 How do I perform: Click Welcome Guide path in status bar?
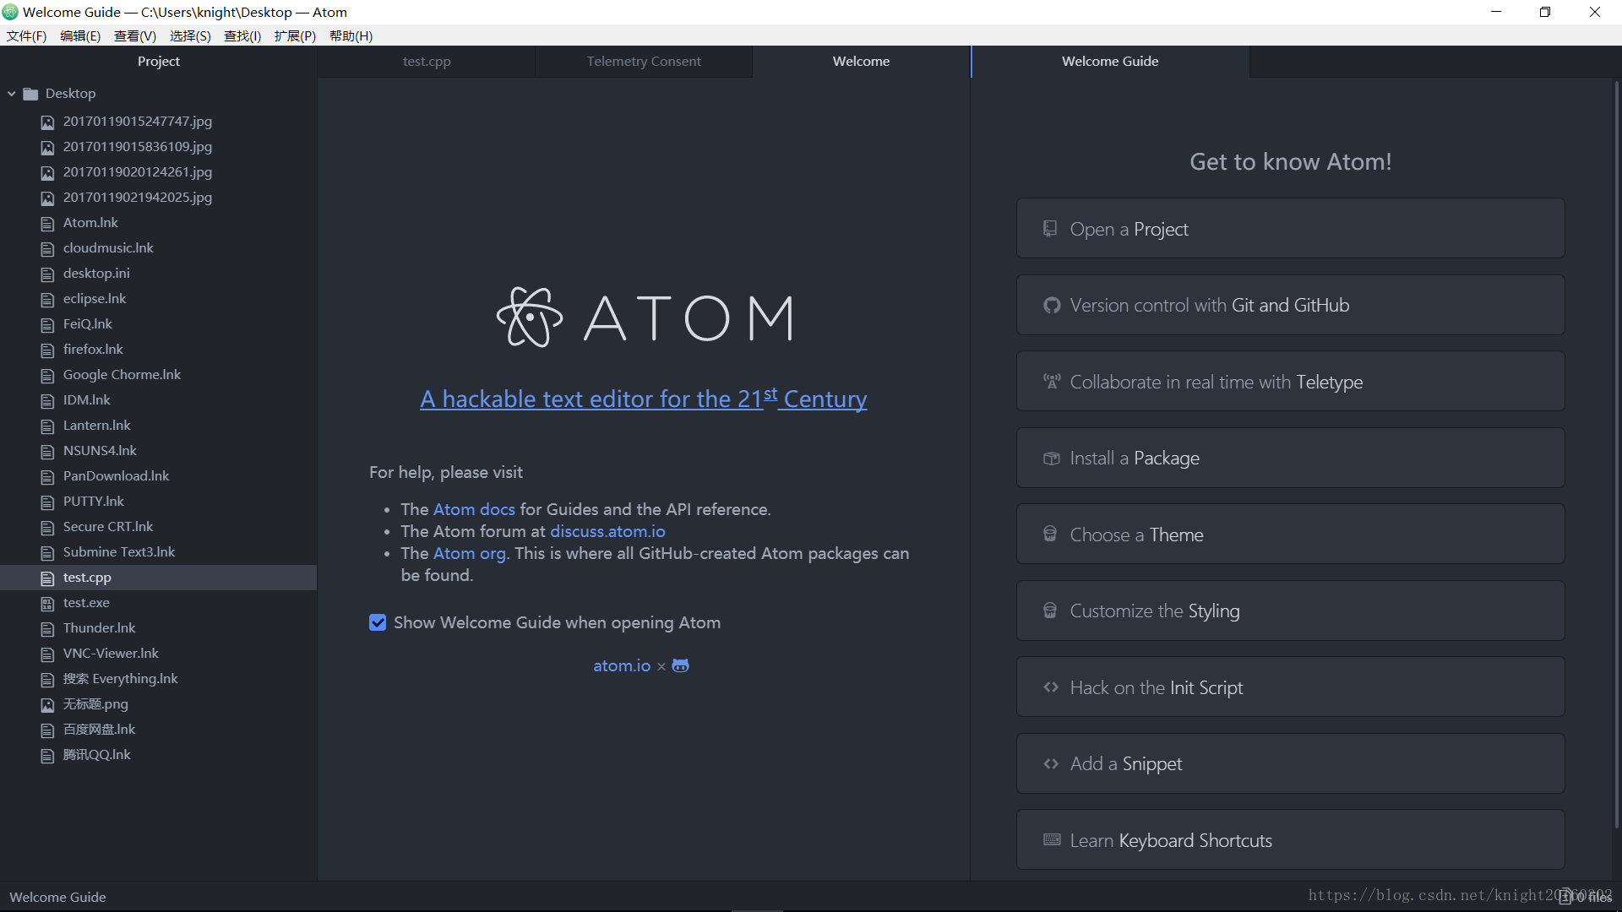[57, 897]
